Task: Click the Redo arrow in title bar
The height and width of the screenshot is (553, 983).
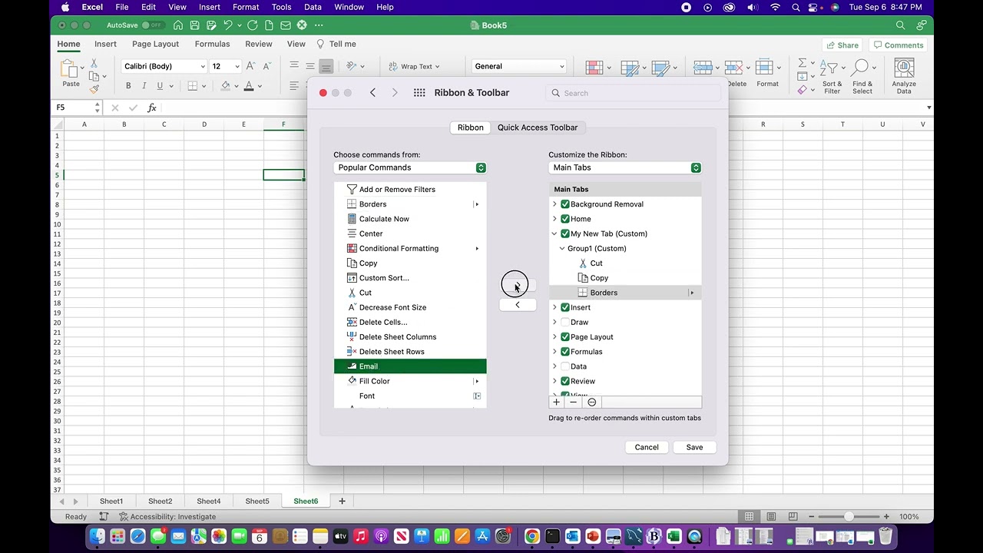Action: pos(252,25)
